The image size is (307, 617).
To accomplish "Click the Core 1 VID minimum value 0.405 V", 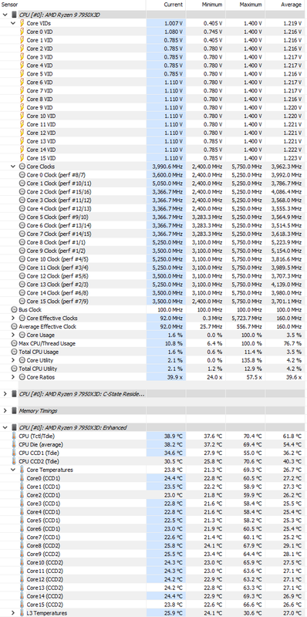I will point(213,40).
